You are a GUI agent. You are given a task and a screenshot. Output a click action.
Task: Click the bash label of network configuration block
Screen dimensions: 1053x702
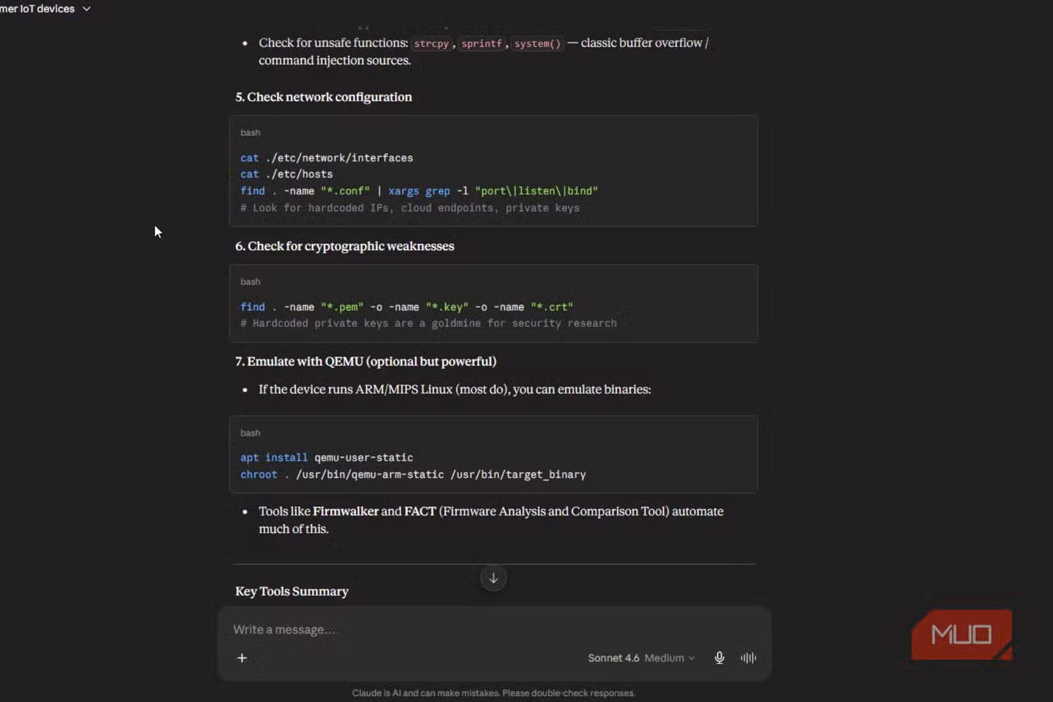coord(250,133)
